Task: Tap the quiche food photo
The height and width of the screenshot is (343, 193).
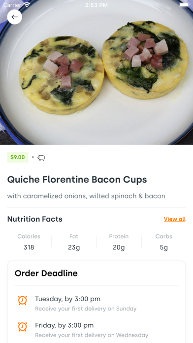Action: [x=96, y=72]
